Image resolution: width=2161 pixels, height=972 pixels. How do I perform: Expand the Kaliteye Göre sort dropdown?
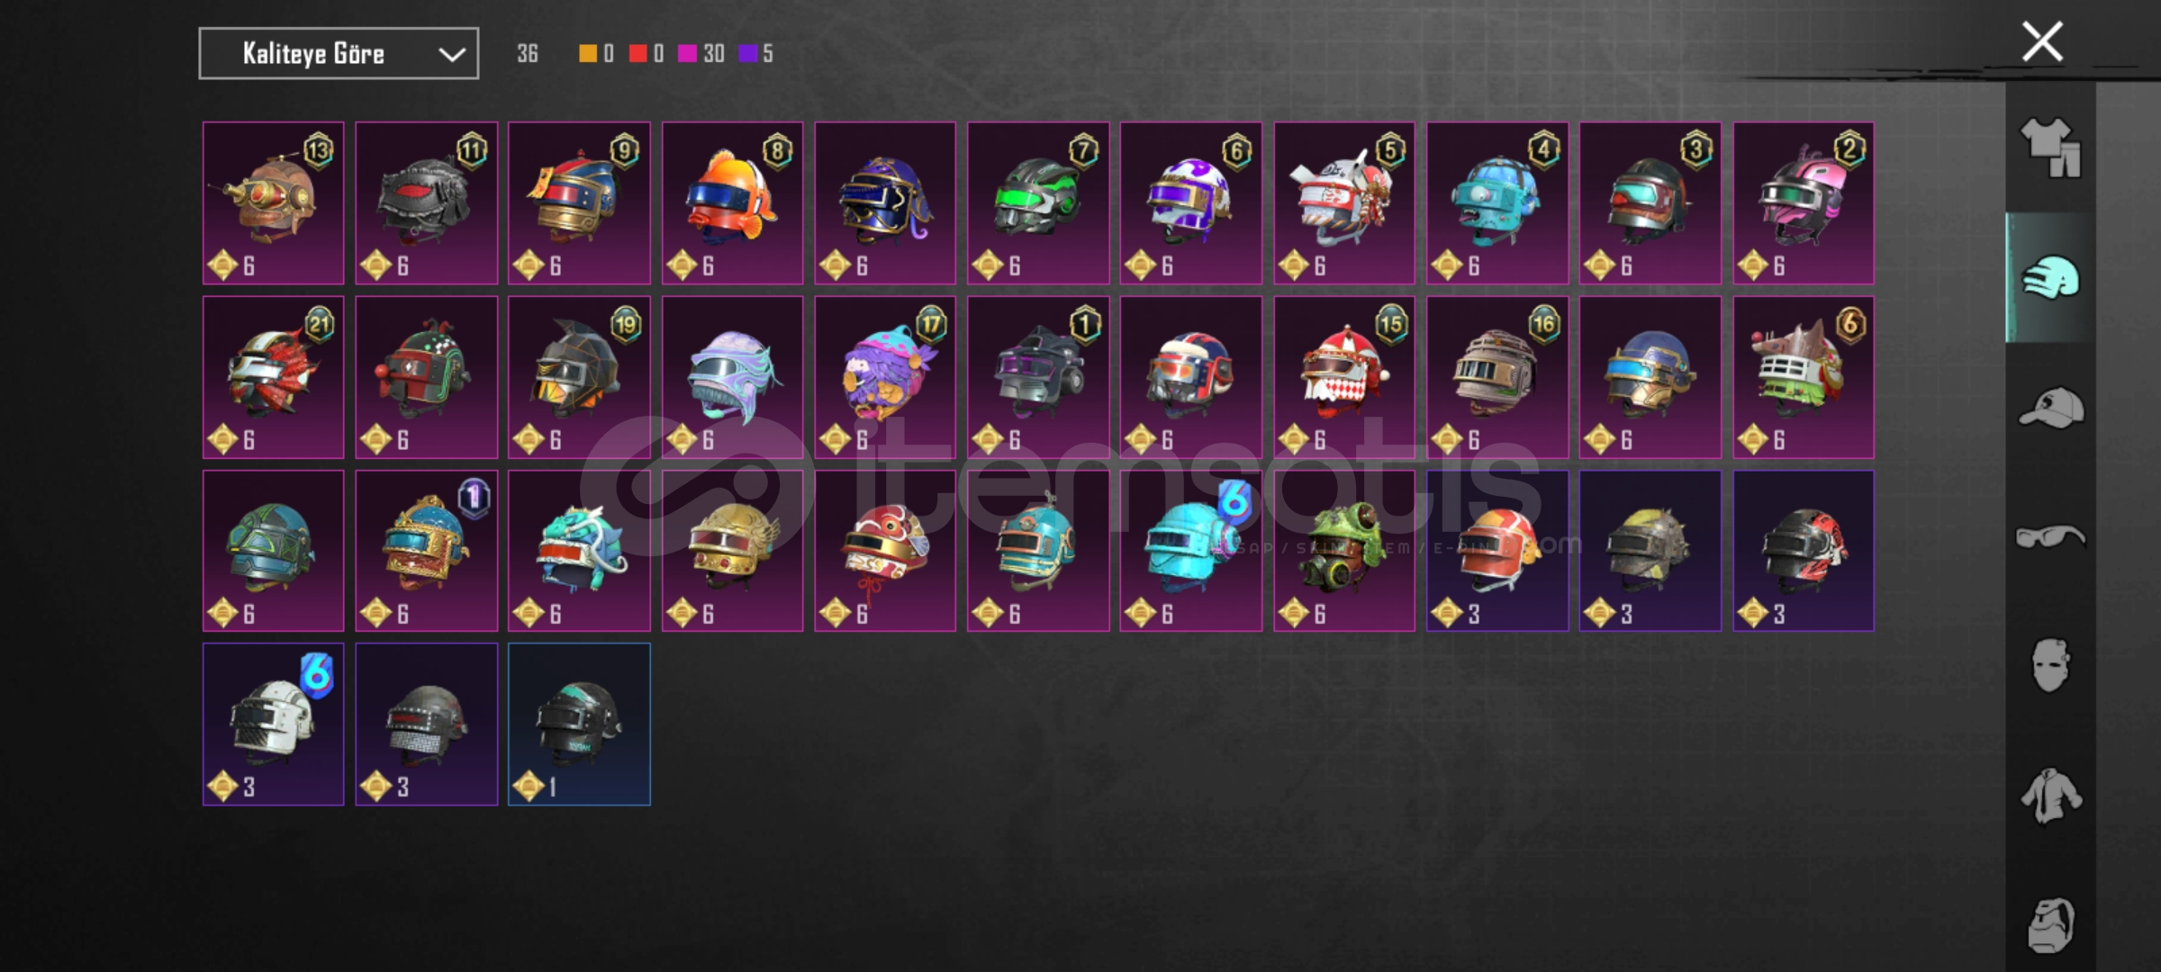point(339,54)
